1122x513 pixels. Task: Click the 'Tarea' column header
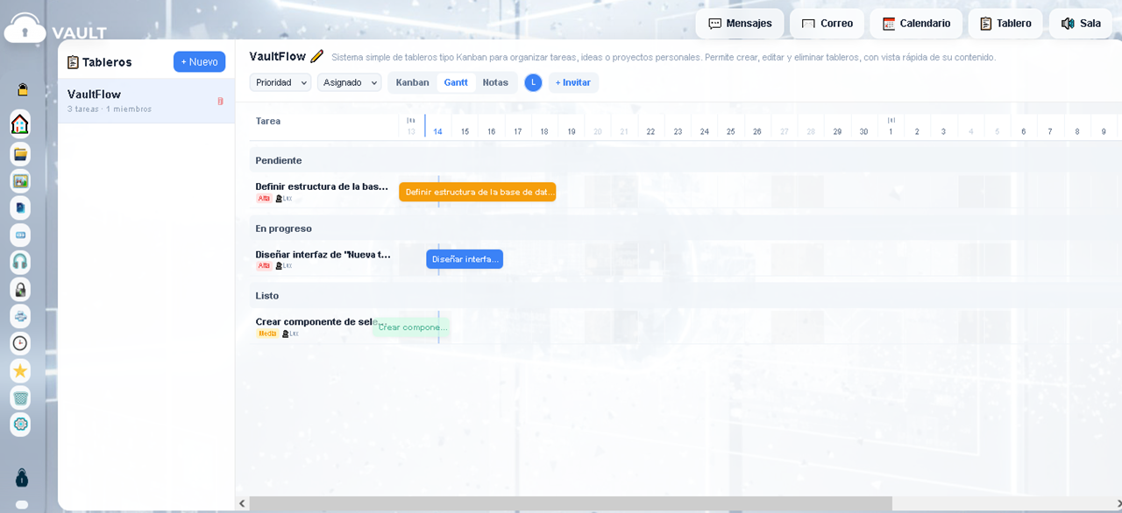(x=268, y=121)
